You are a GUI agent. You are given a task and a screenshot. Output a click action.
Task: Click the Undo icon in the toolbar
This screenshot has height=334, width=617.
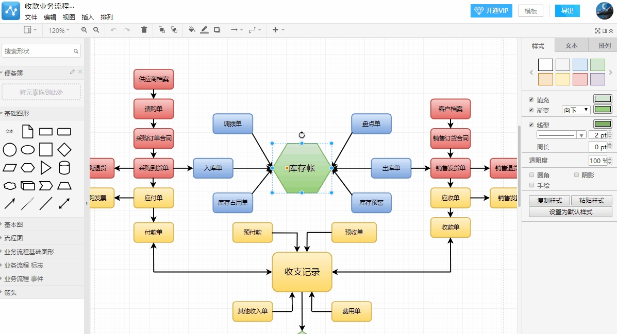[113, 30]
